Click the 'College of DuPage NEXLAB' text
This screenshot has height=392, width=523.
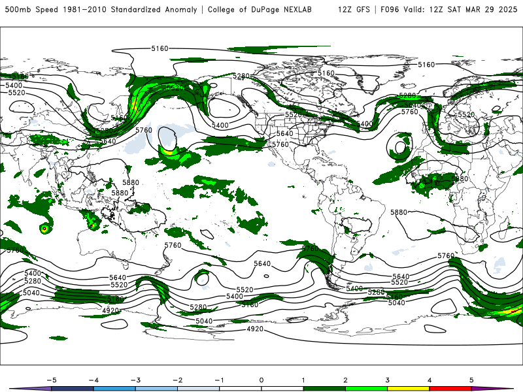coord(260,10)
